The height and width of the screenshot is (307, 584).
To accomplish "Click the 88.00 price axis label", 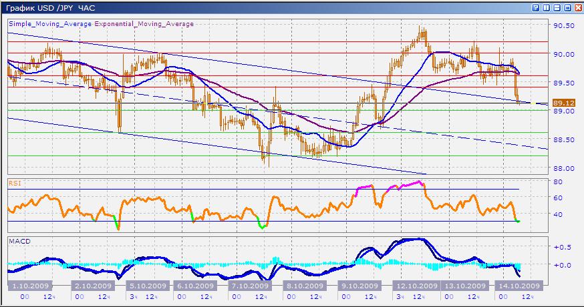I will click(x=564, y=168).
